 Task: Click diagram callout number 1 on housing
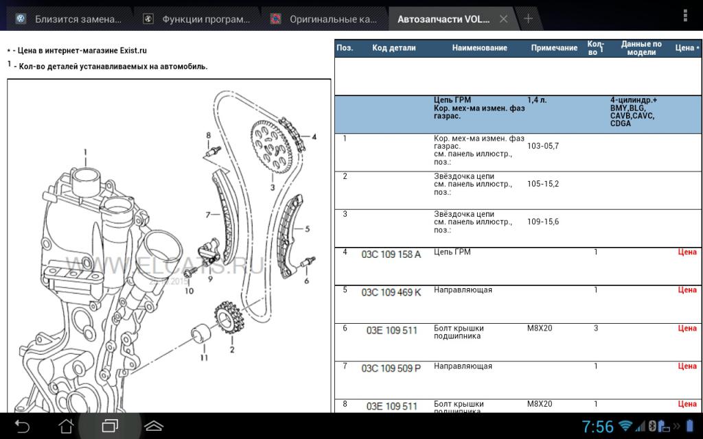(85, 152)
